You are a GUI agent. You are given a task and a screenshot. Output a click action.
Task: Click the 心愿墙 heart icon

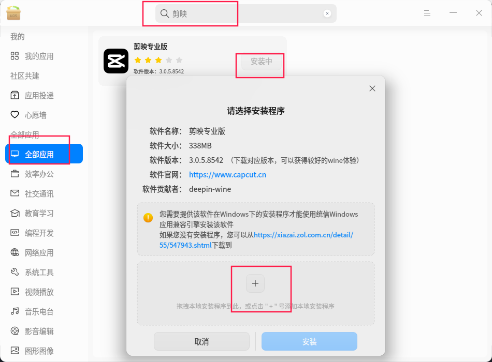pos(15,115)
